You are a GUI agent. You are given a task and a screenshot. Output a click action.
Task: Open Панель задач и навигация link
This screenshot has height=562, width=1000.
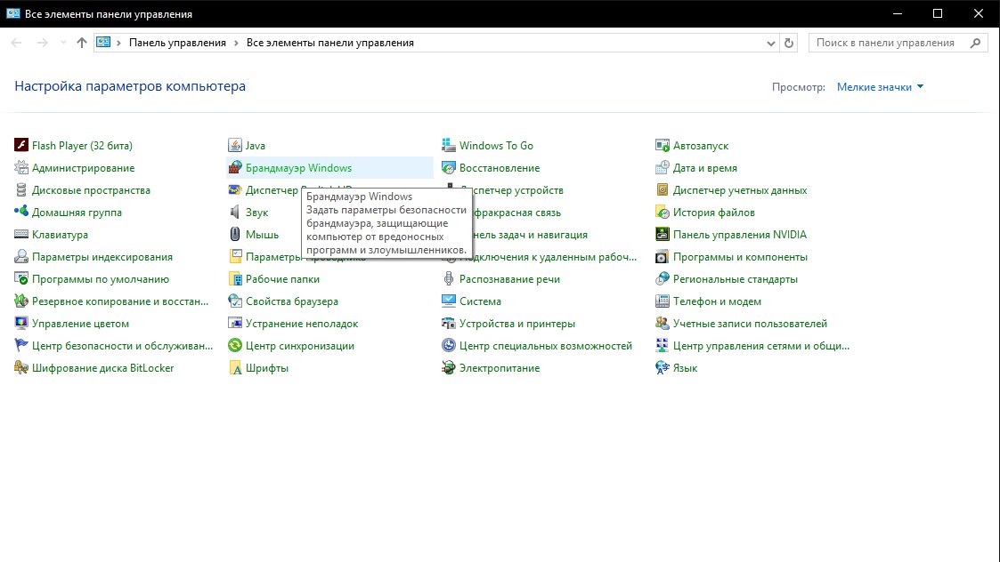530,235
